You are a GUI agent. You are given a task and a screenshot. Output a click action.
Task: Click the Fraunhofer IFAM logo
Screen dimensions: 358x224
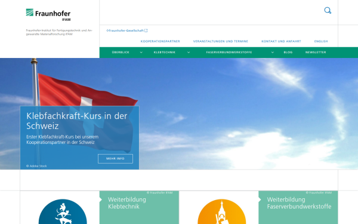click(x=48, y=15)
